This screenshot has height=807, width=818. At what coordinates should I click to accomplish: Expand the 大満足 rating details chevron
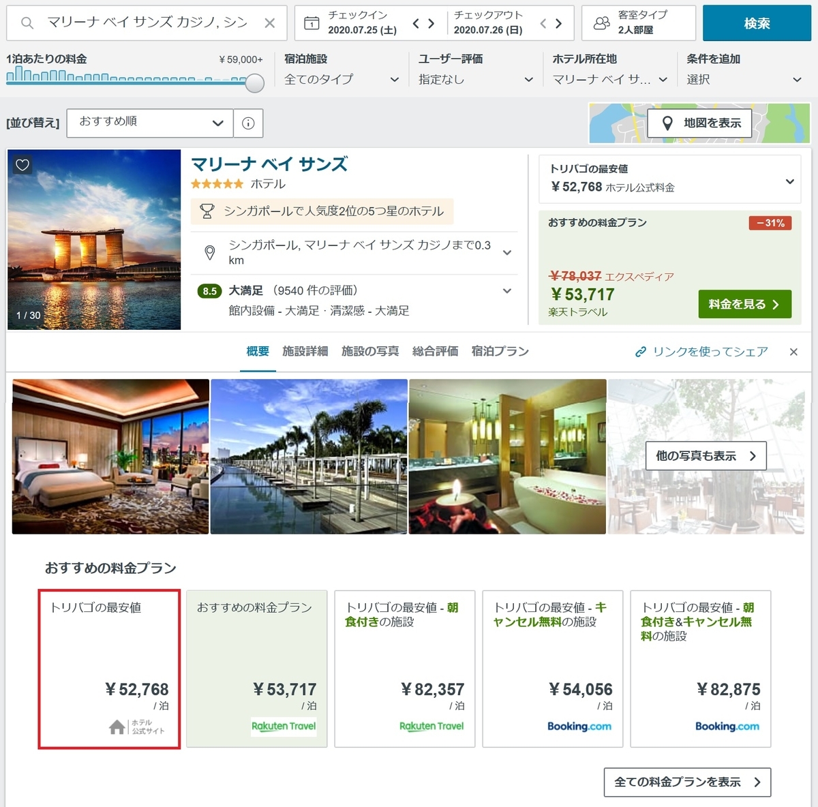click(x=507, y=291)
